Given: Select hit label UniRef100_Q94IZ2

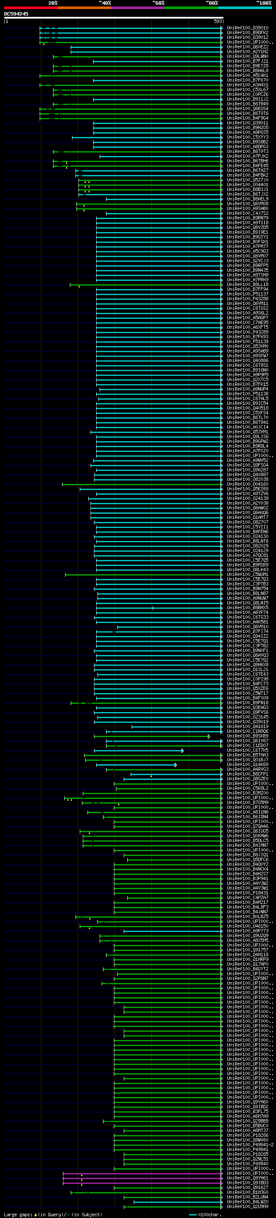Looking at the screenshot, I should click(247, 636).
